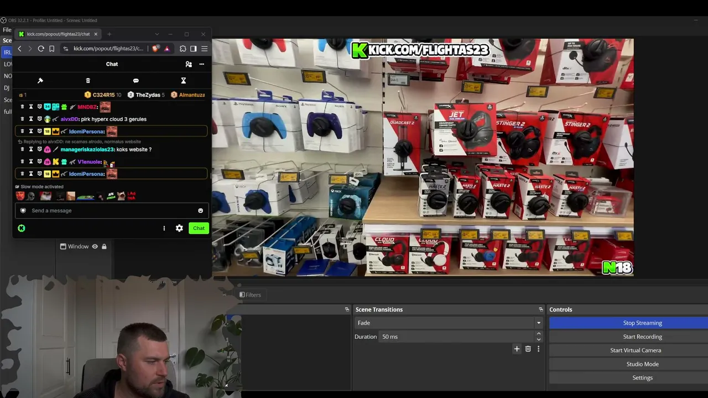Open a new browser tab
708x398 pixels.
tap(109, 34)
